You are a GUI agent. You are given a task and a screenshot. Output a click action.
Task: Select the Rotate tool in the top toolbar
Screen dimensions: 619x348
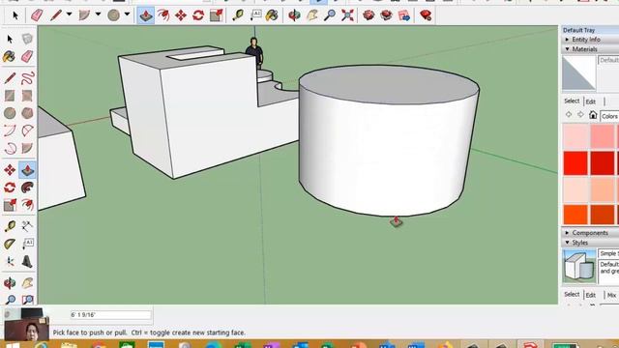click(x=198, y=15)
